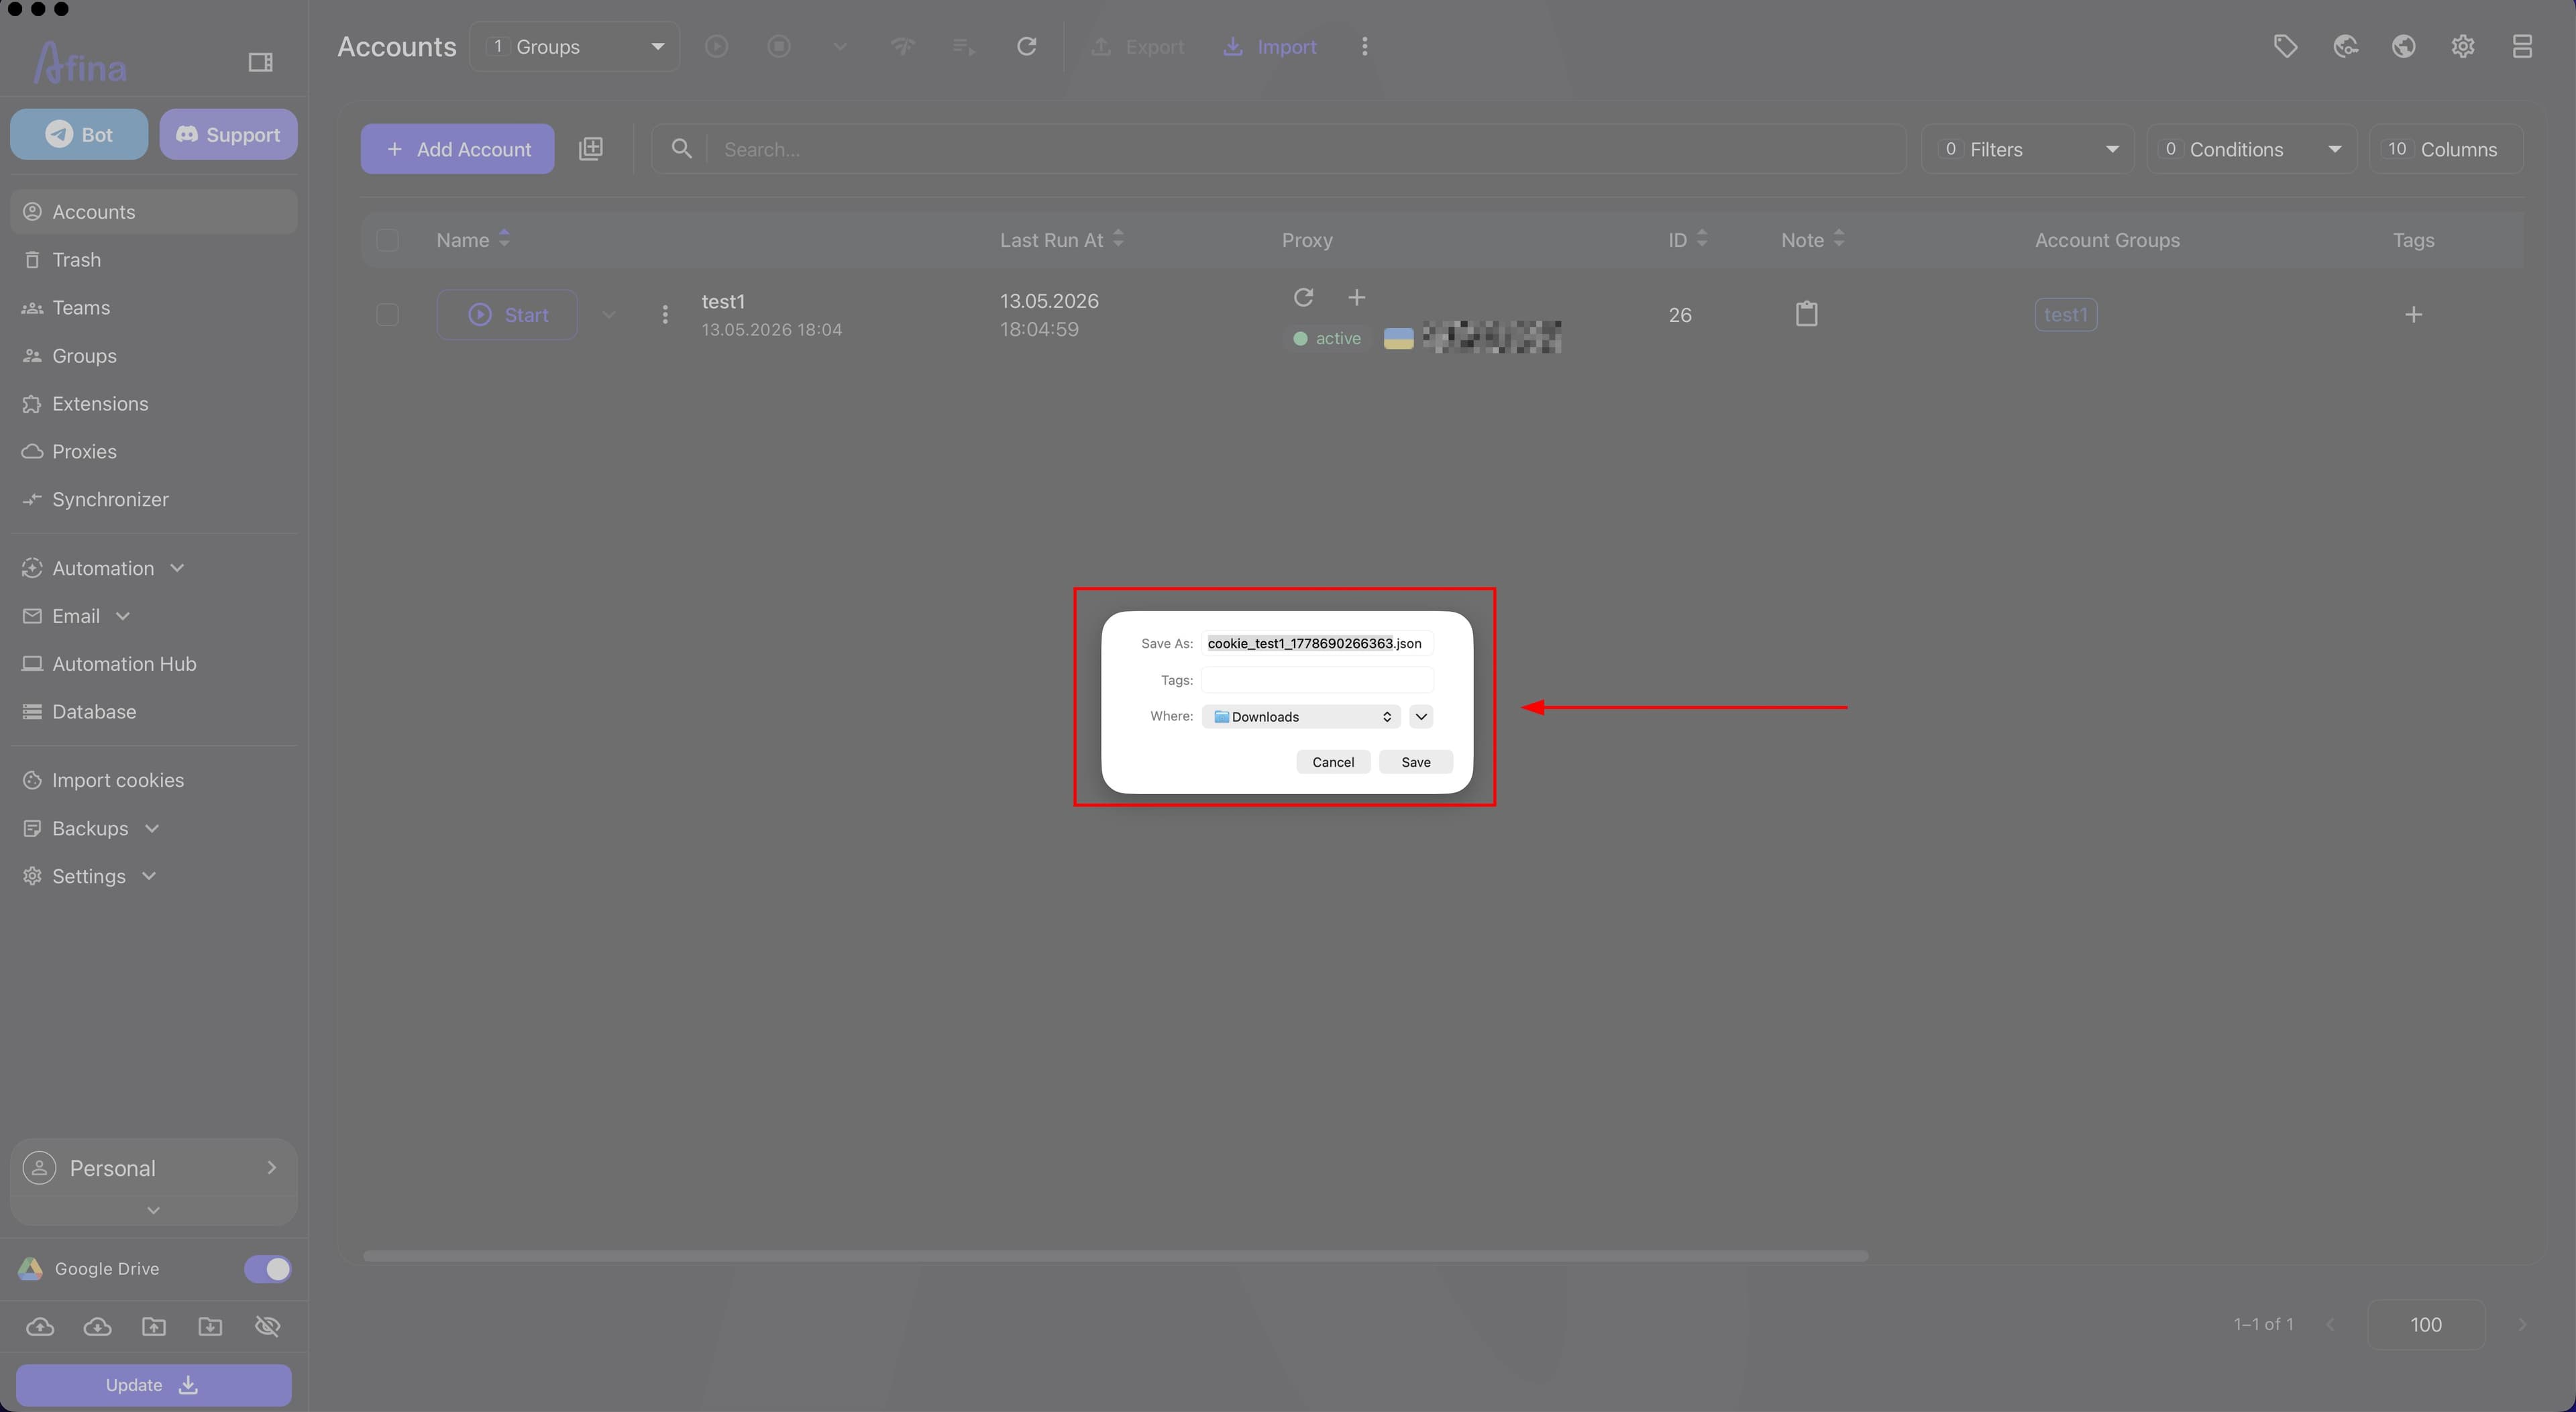Click the run selected play icon
The height and width of the screenshot is (1412, 2576).
click(x=717, y=47)
